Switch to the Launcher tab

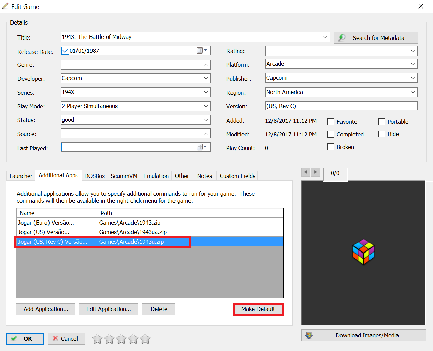pyautogui.click(x=21, y=176)
